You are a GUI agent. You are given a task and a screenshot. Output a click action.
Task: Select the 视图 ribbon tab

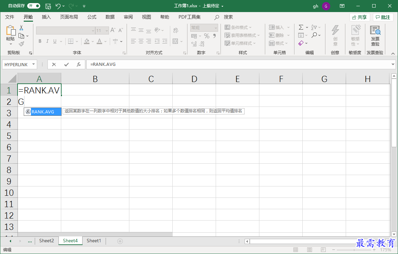(147, 17)
